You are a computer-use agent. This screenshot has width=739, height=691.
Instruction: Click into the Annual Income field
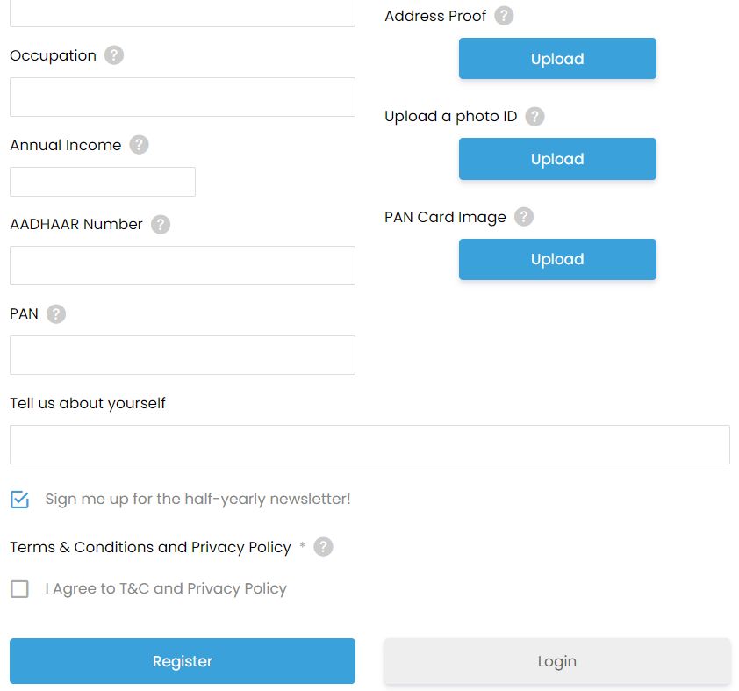[x=103, y=182]
